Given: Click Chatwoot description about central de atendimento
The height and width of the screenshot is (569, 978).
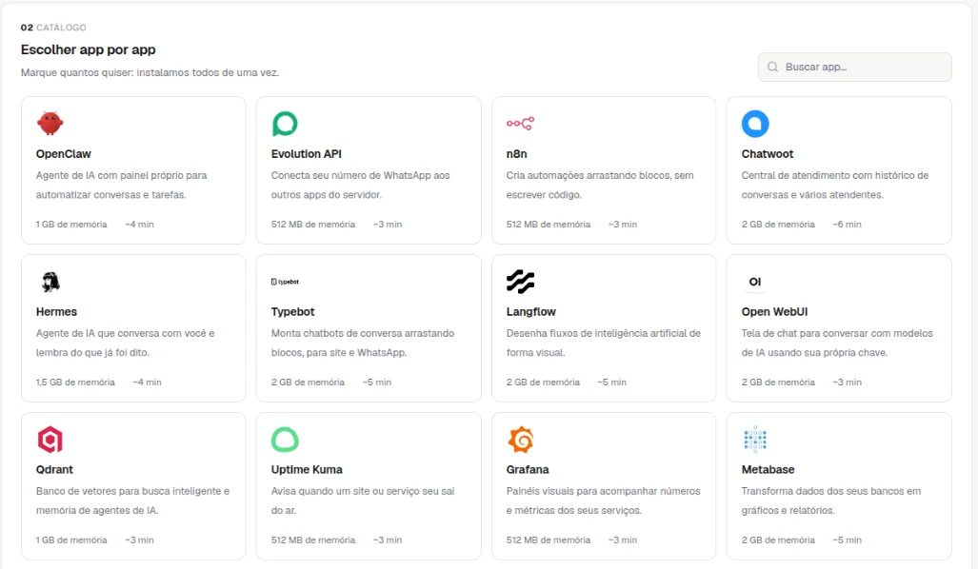Looking at the screenshot, I should (834, 186).
